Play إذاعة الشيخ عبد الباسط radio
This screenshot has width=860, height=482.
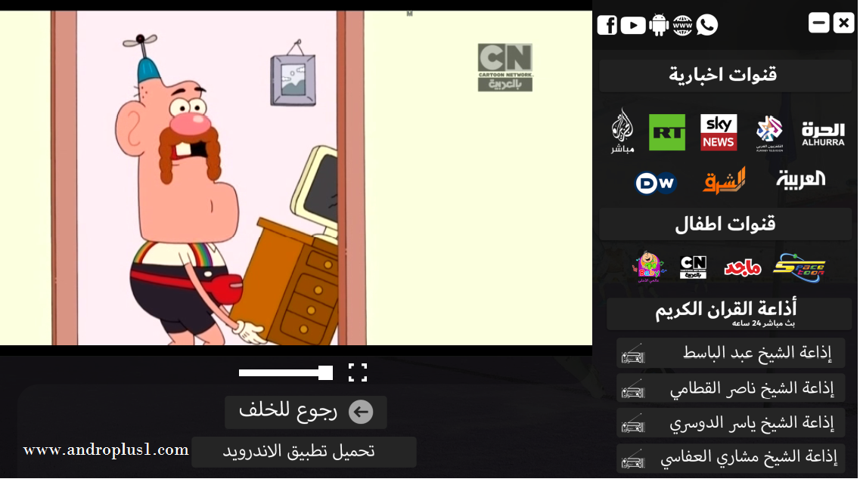pos(731,354)
